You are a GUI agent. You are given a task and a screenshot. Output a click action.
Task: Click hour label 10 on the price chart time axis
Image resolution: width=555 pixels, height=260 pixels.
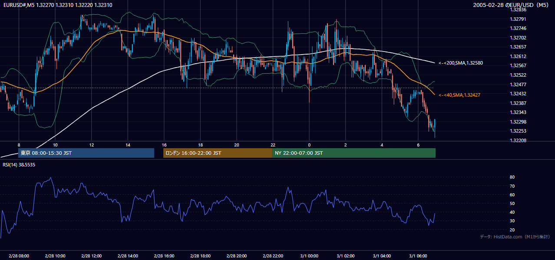coord(55,145)
